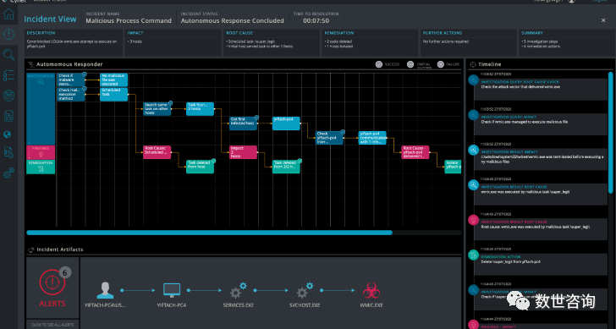Select the Remediation row label
This screenshot has width=616, height=329.
click(x=41, y=167)
